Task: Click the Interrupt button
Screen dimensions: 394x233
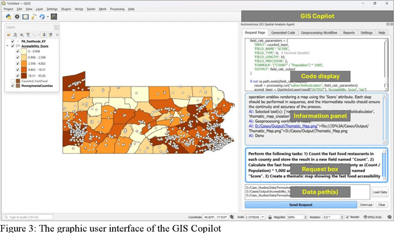Action: pyautogui.click(x=366, y=205)
